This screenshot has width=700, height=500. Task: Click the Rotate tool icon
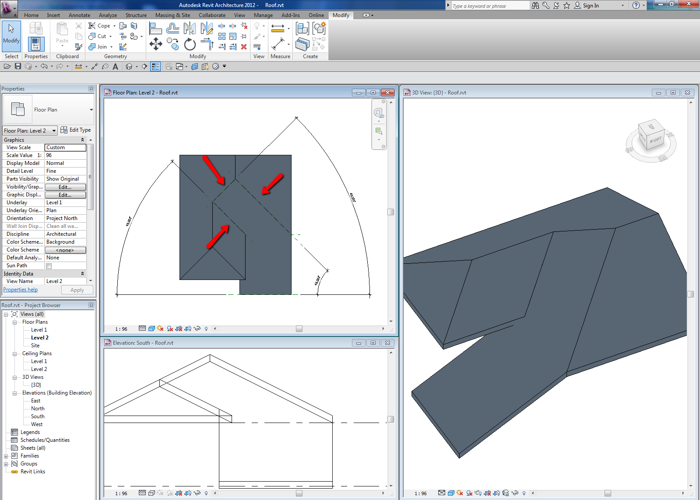point(190,44)
